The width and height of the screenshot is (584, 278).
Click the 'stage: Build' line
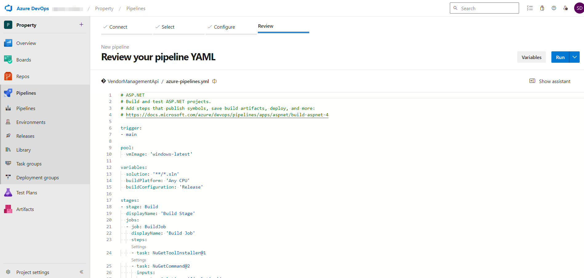pyautogui.click(x=139, y=207)
